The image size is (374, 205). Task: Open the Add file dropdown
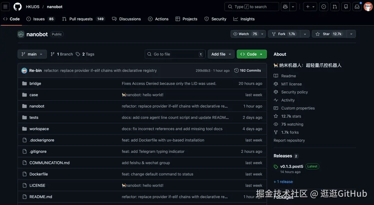point(221,54)
